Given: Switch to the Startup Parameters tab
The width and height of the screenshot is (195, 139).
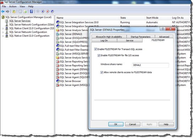Looking at the screenshot, I should (x=140, y=37).
